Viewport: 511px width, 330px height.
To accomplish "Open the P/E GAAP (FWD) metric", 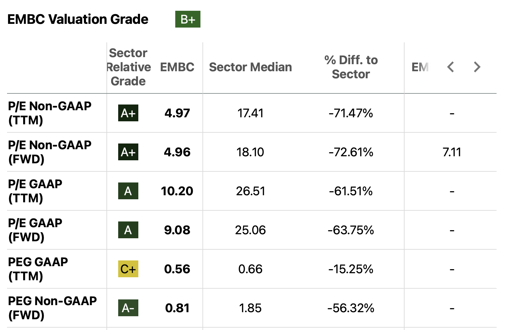I will click(x=35, y=230).
